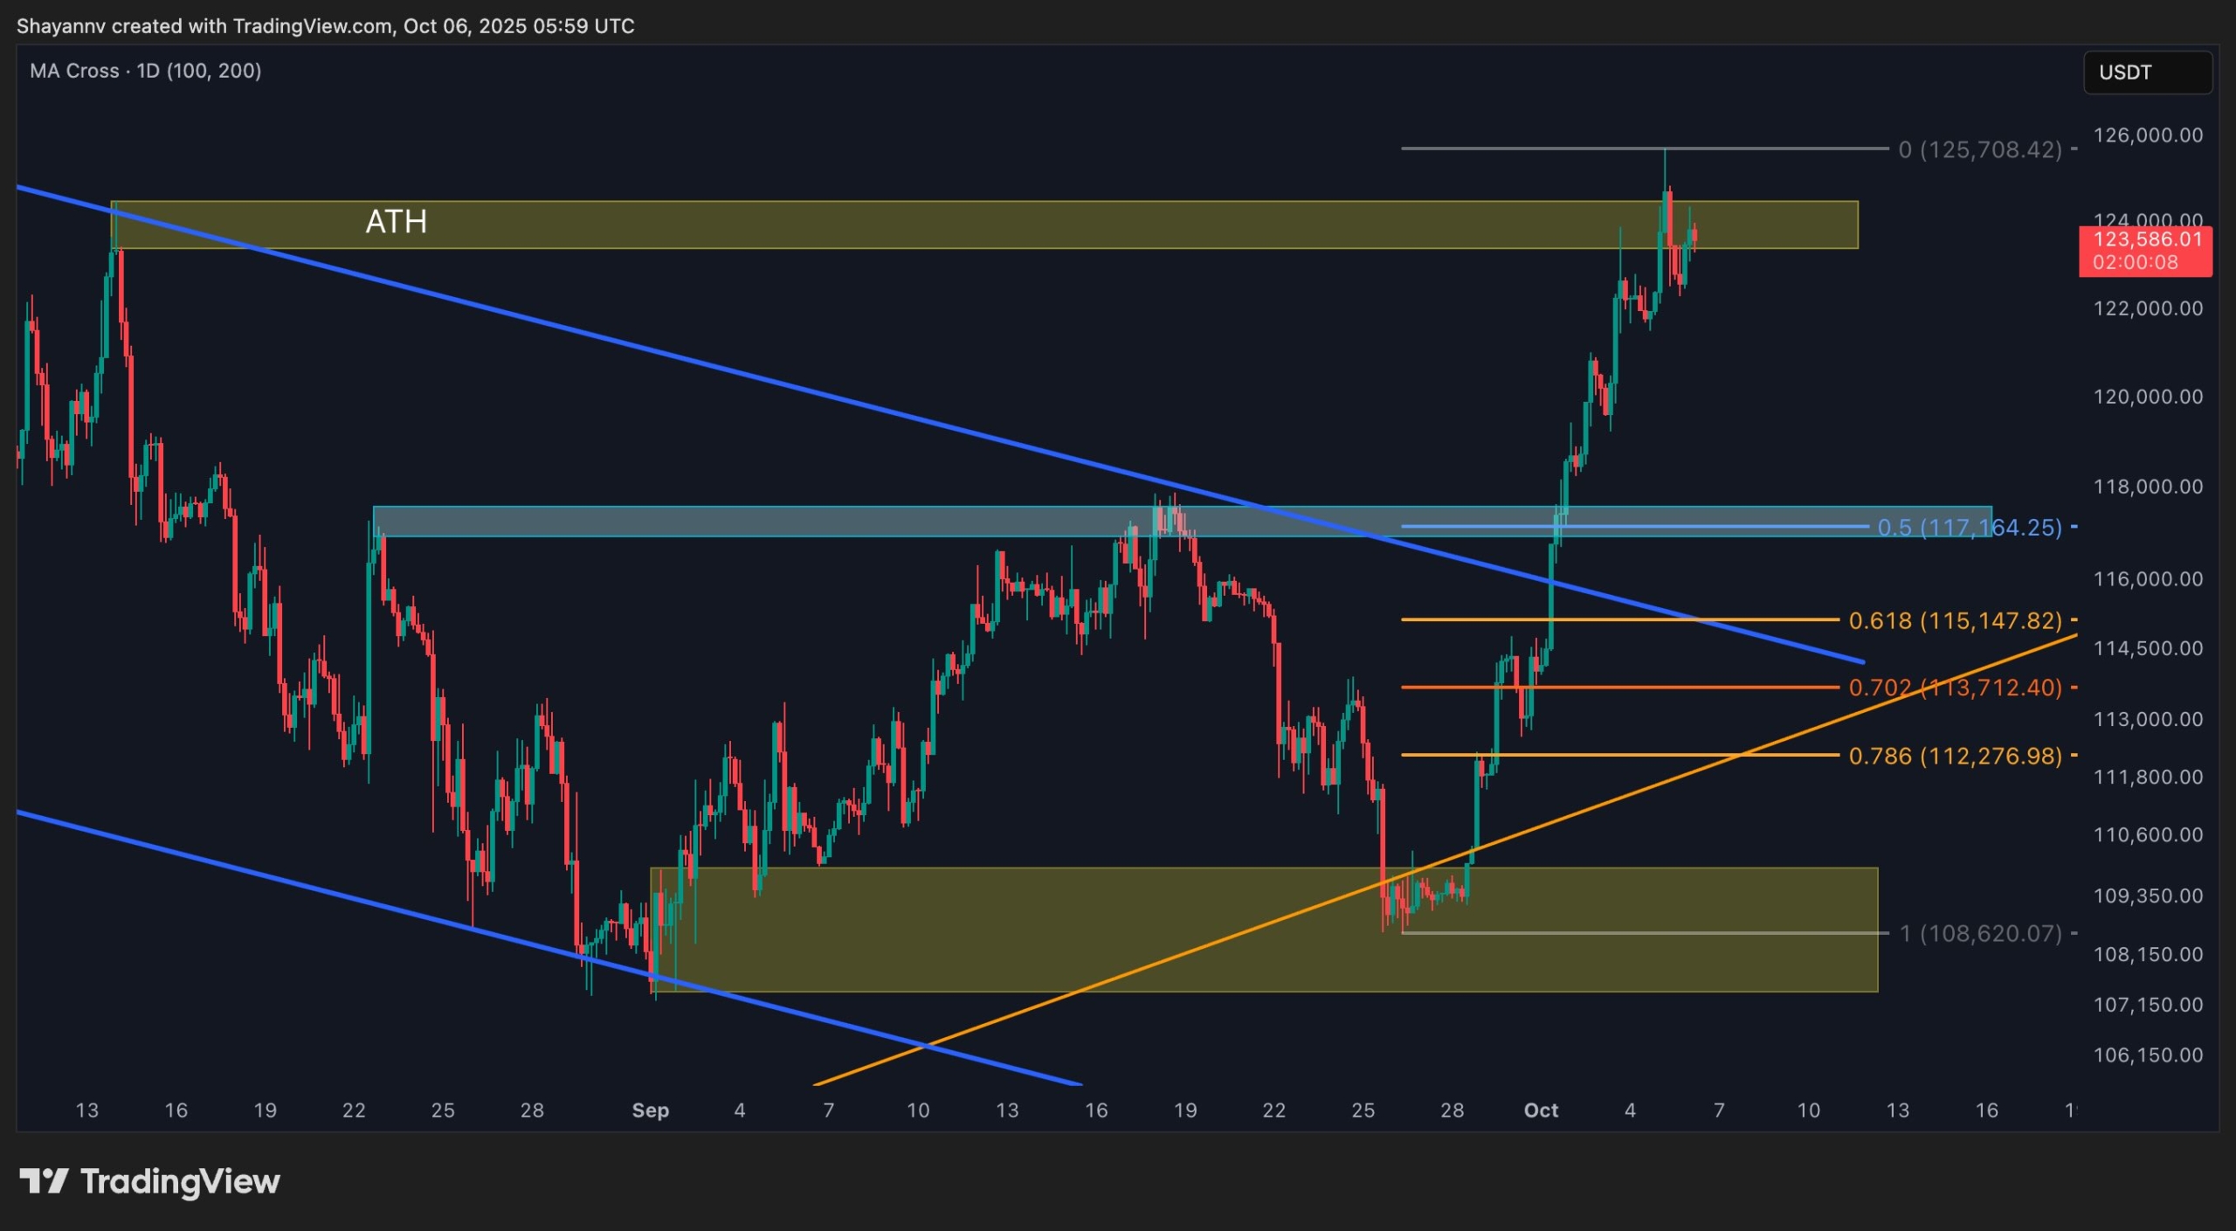Select the ATH zone label text
This screenshot has width=2236, height=1231.
396,222
